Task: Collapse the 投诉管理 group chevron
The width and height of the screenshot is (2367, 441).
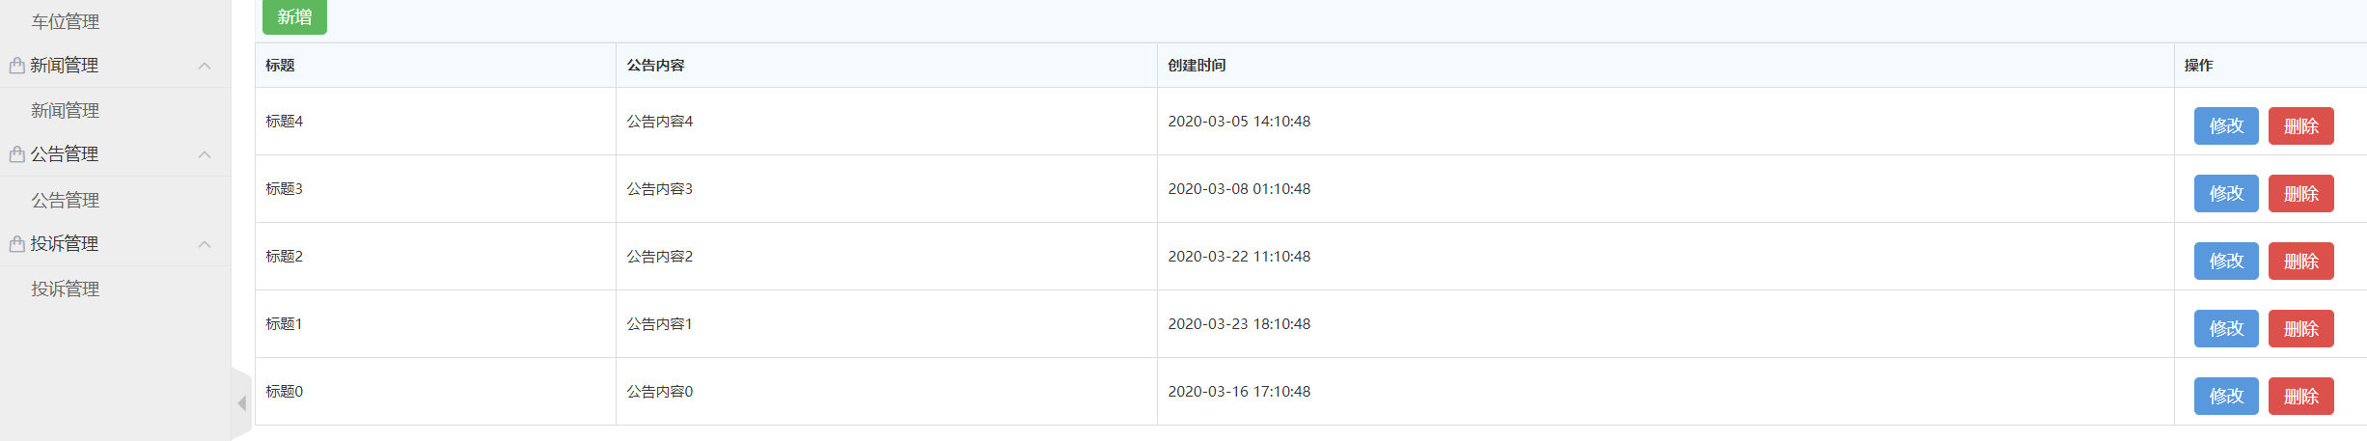Action: [x=204, y=244]
